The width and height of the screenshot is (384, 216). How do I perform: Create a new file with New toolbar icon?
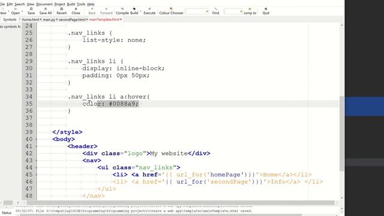click(x=3, y=11)
